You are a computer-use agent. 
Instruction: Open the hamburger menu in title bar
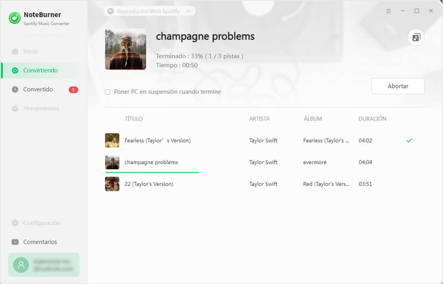[x=389, y=11]
